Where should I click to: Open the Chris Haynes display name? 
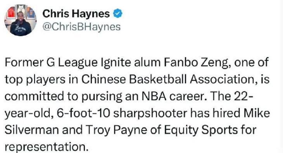point(76,14)
